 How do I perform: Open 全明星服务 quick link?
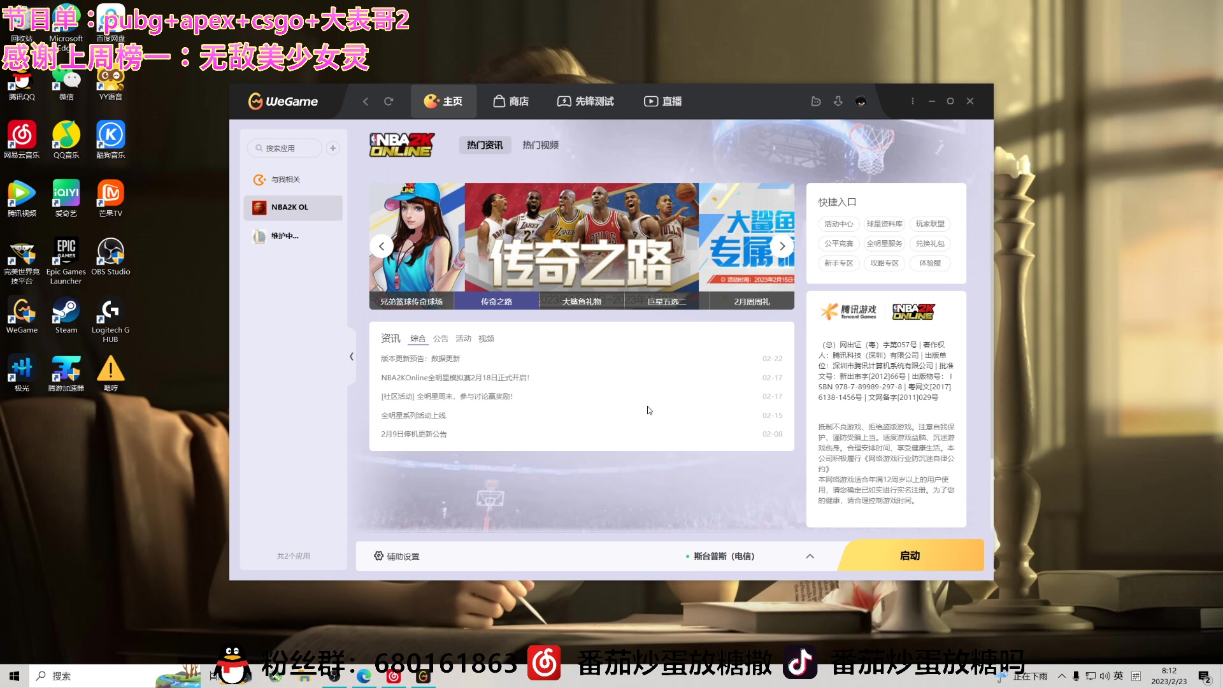tap(884, 244)
